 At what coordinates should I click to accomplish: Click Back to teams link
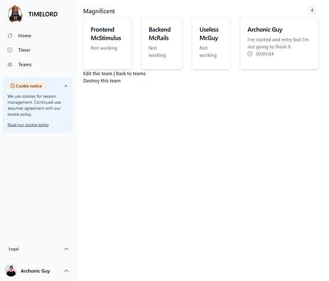131,74
